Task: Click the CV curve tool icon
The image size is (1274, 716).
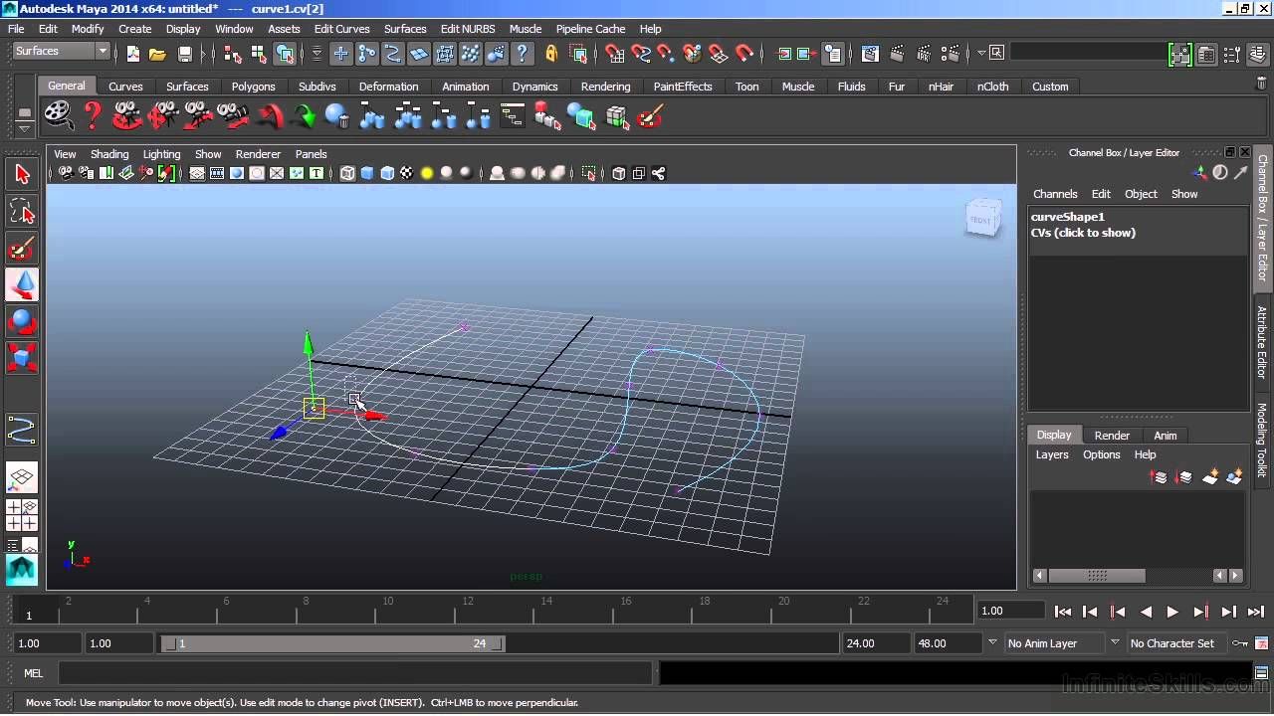Action: [22, 430]
